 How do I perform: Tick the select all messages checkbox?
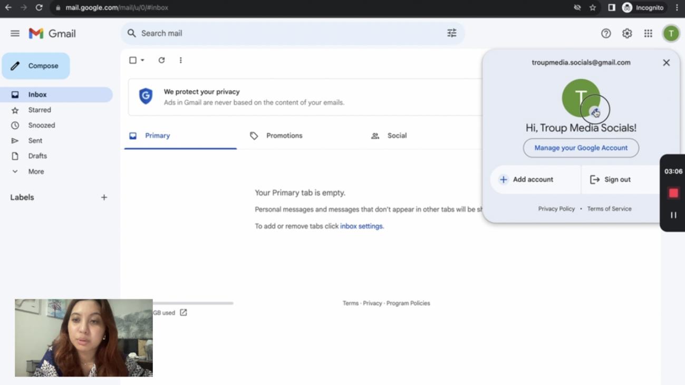133,60
